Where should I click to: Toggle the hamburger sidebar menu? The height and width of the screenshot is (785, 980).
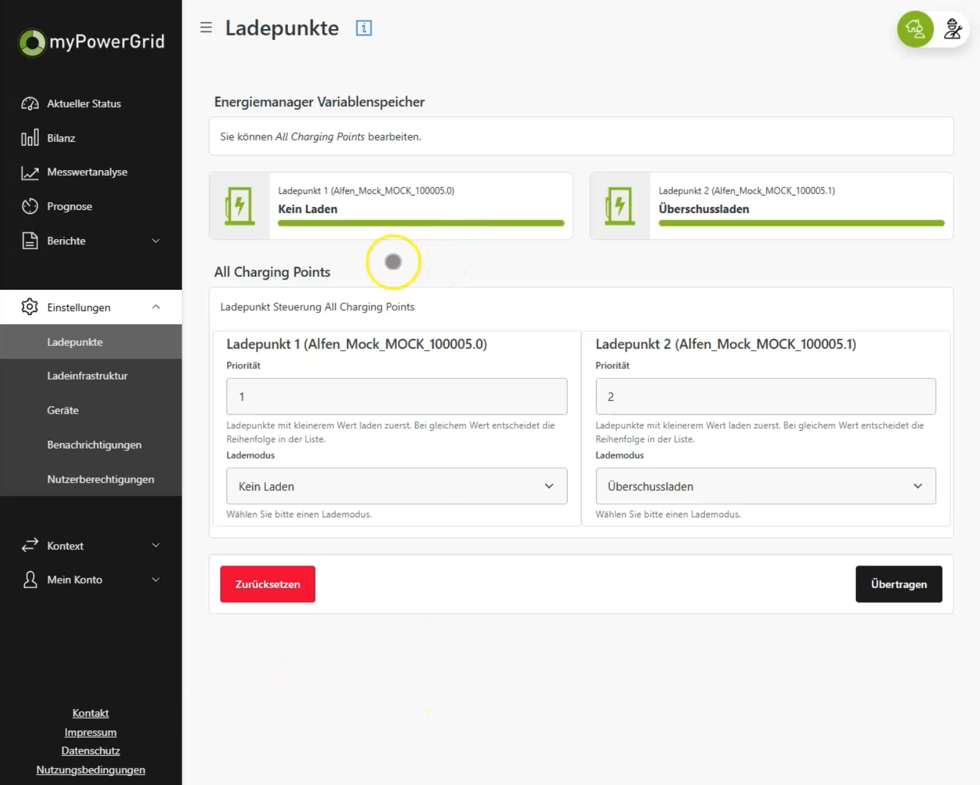coord(206,28)
